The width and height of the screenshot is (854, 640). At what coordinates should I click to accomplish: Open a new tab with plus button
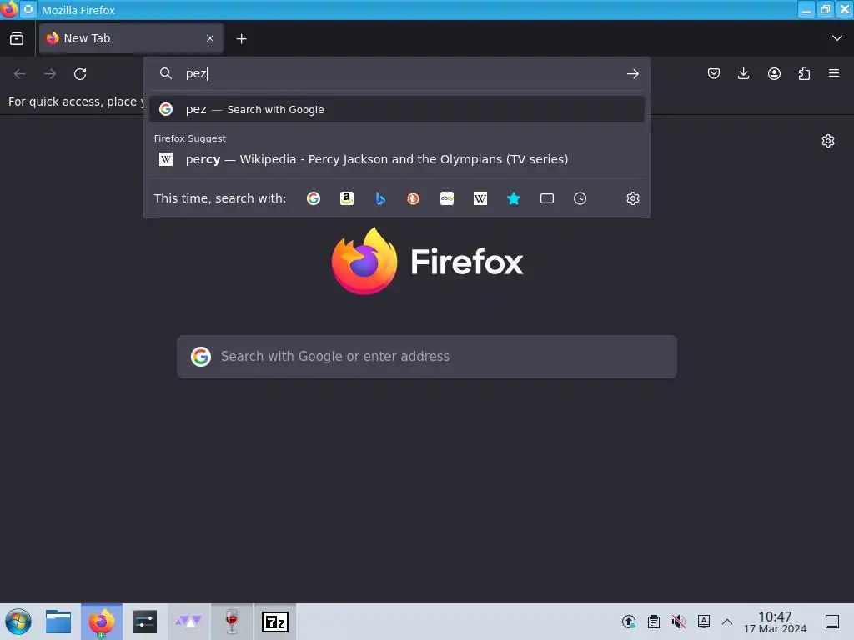[x=241, y=38]
